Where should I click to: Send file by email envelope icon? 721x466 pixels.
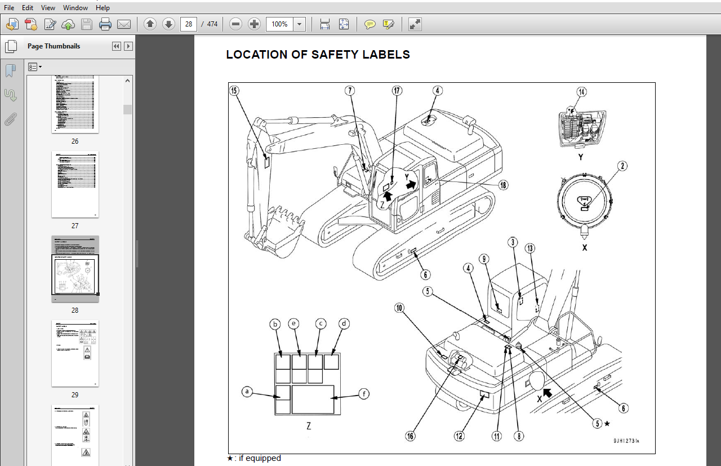124,24
